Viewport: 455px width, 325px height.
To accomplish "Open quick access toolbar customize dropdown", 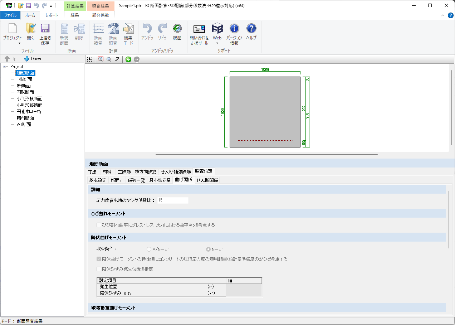I will tap(51, 6).
